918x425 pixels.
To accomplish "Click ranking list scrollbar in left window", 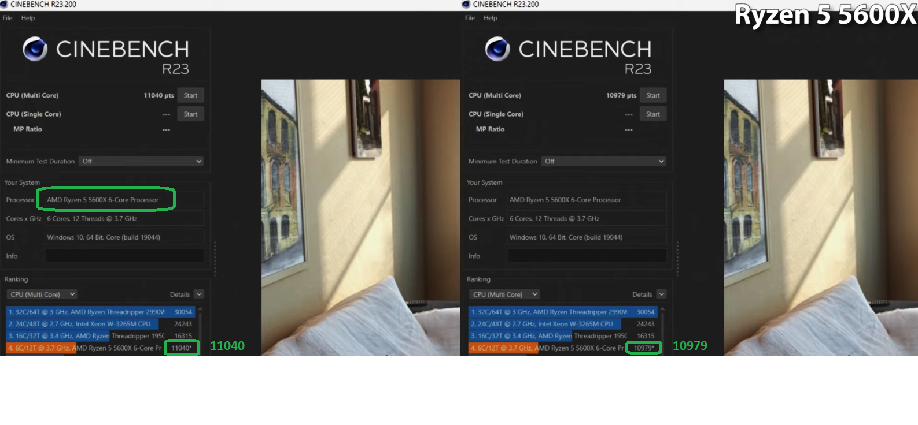I will click(x=200, y=330).
